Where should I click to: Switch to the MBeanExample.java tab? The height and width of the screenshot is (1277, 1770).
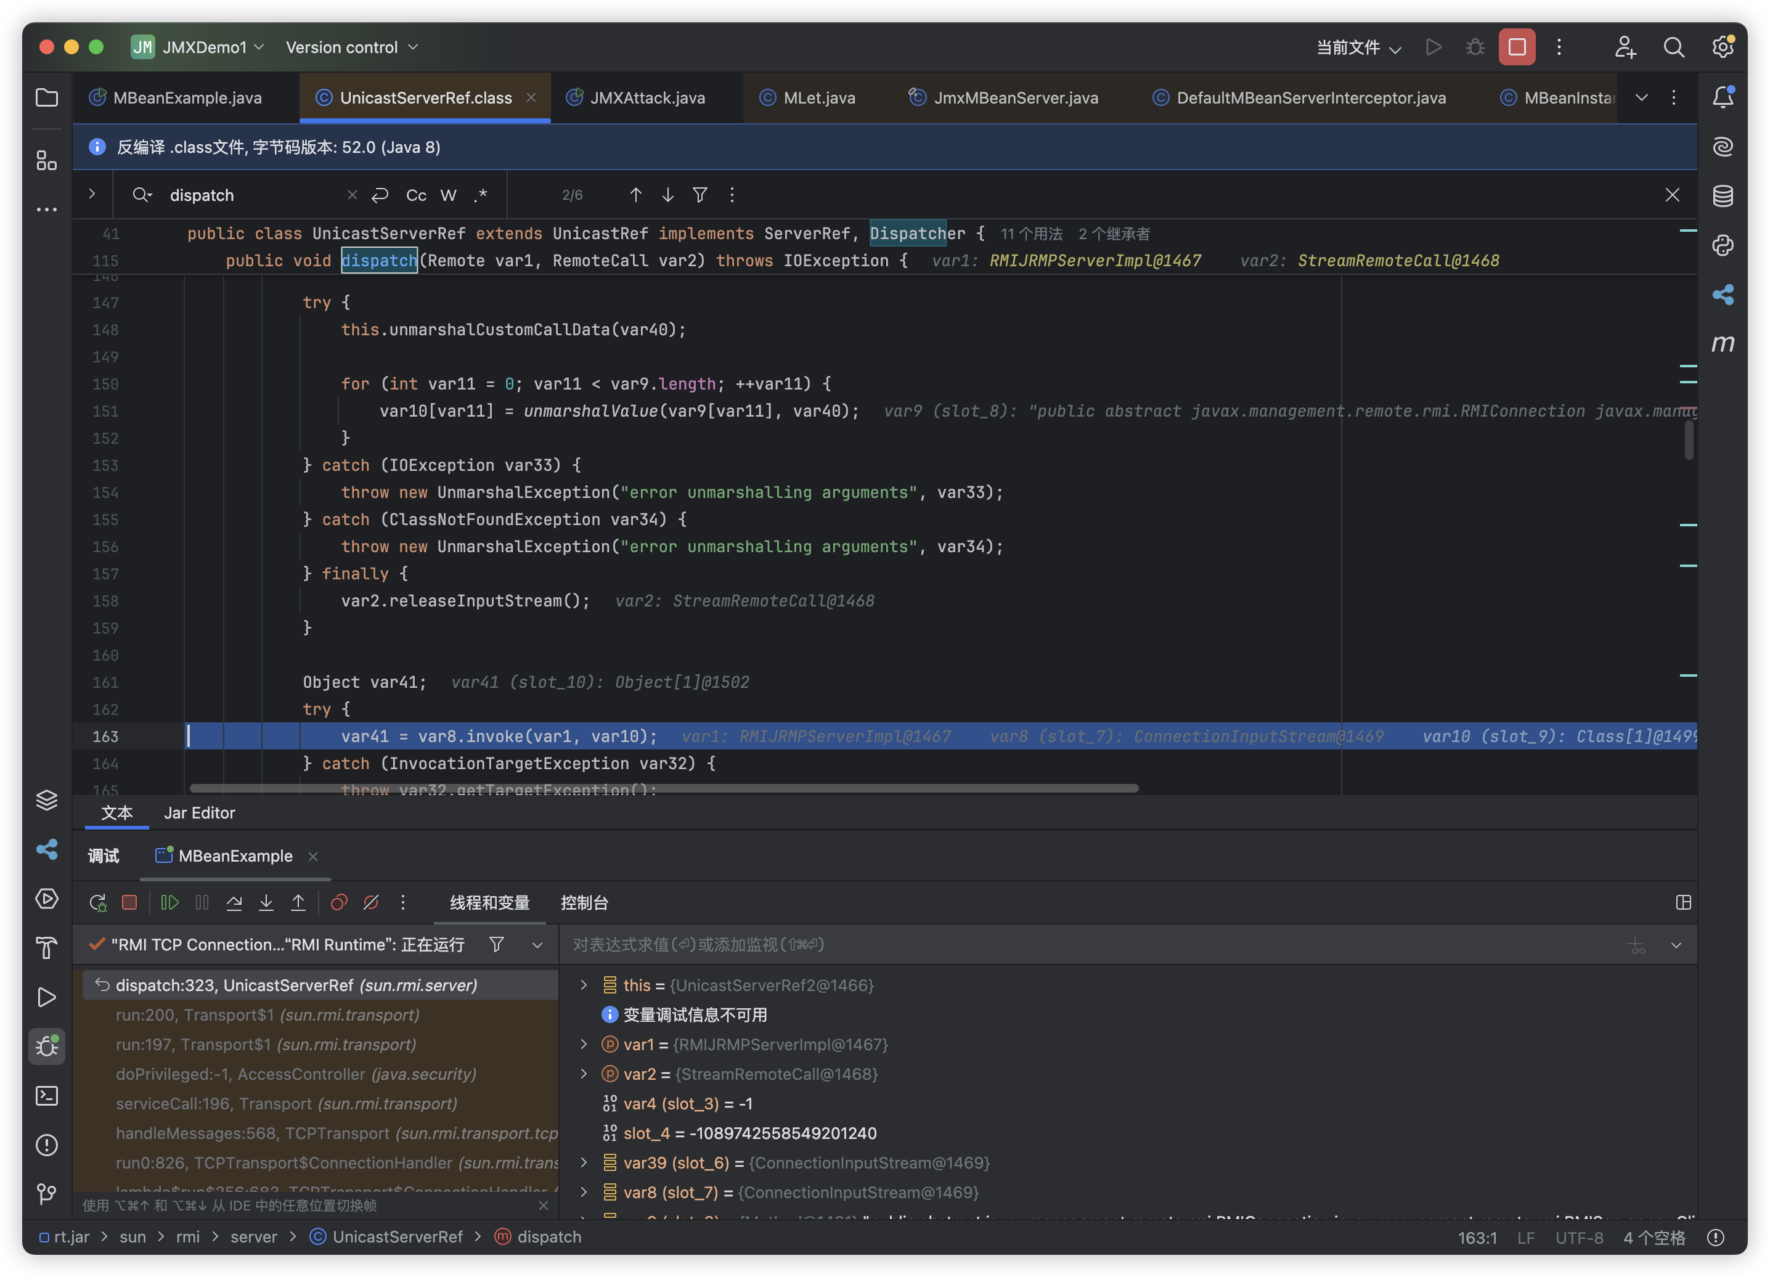pyautogui.click(x=187, y=99)
